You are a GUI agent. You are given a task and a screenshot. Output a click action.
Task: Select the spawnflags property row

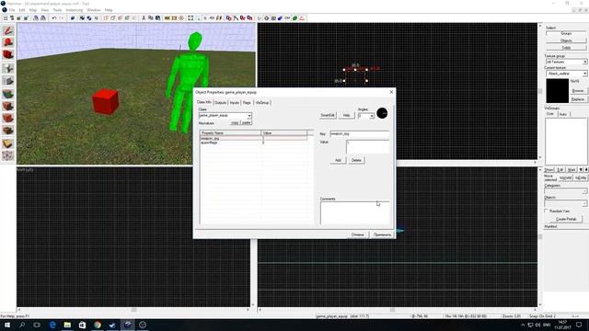click(x=254, y=143)
